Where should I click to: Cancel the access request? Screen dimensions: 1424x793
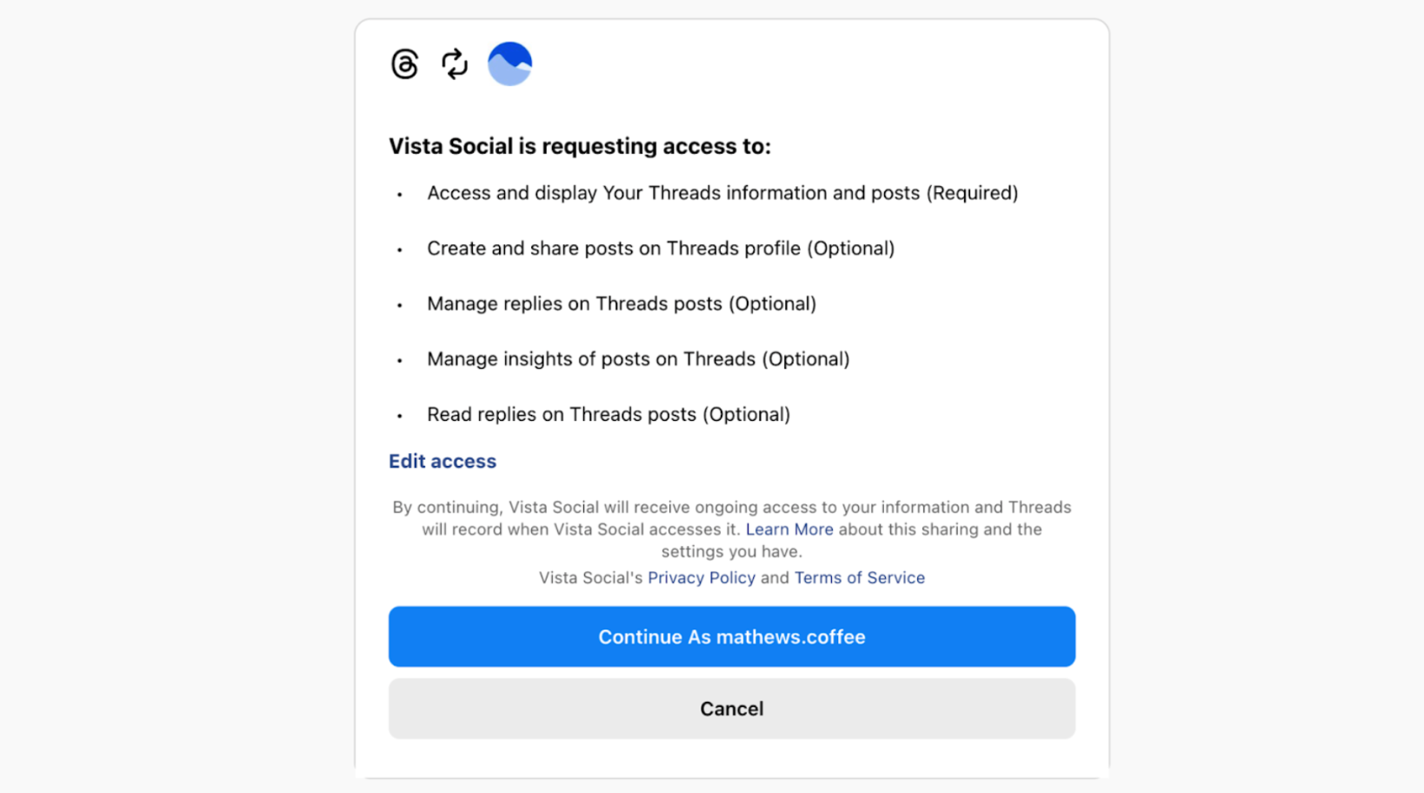tap(731, 709)
